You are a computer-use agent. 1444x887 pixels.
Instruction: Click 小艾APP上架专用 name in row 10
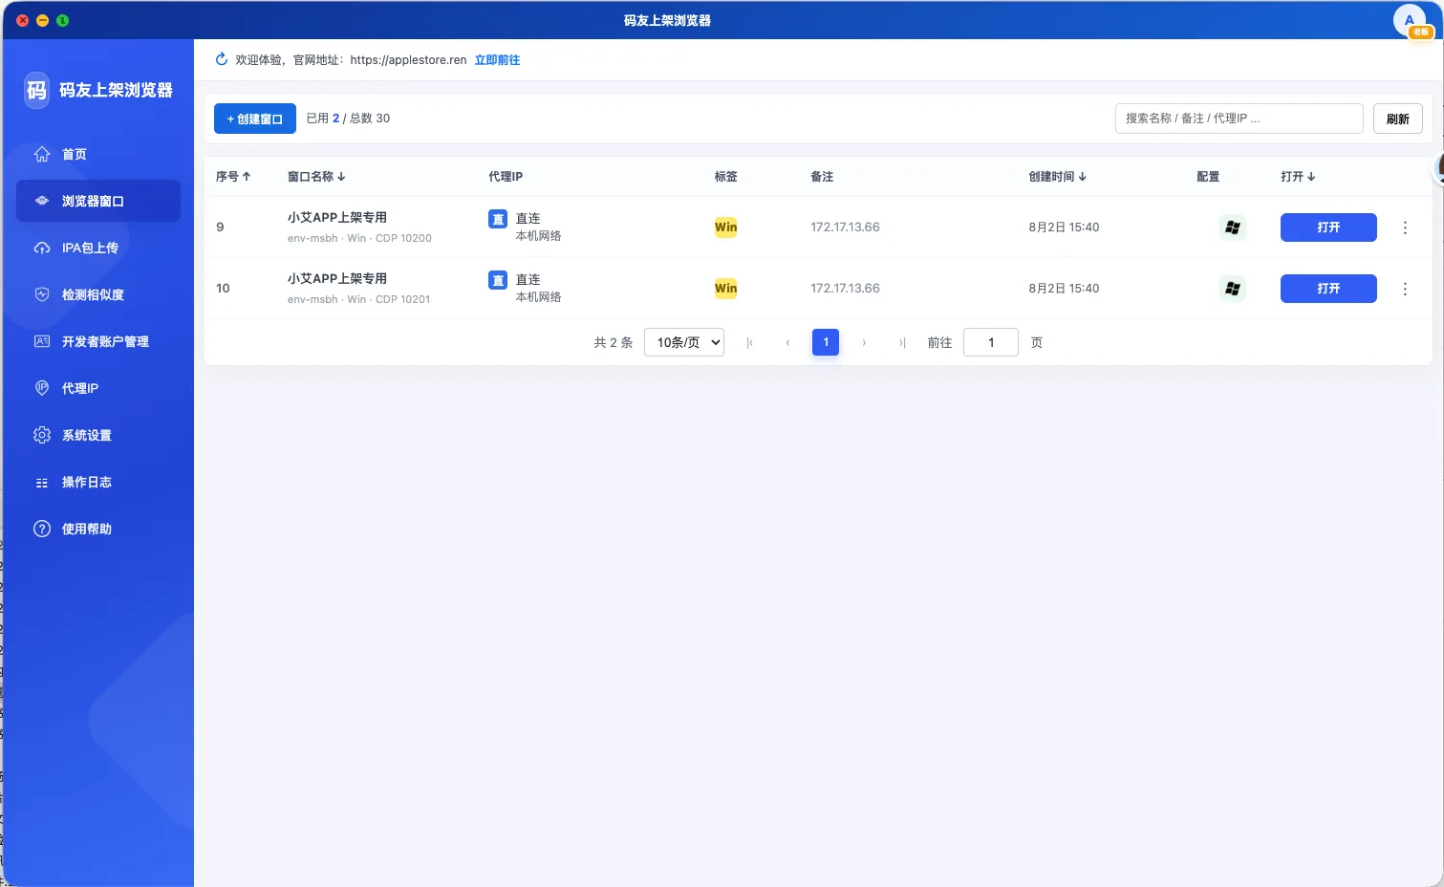(x=337, y=279)
